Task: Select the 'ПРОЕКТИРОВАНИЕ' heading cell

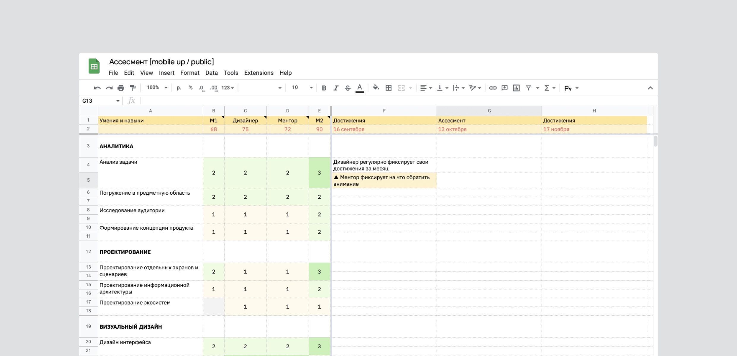Action: (x=150, y=252)
